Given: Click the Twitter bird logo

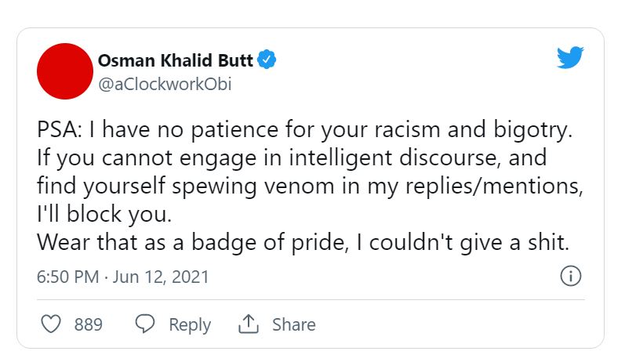Looking at the screenshot, I should click(570, 59).
